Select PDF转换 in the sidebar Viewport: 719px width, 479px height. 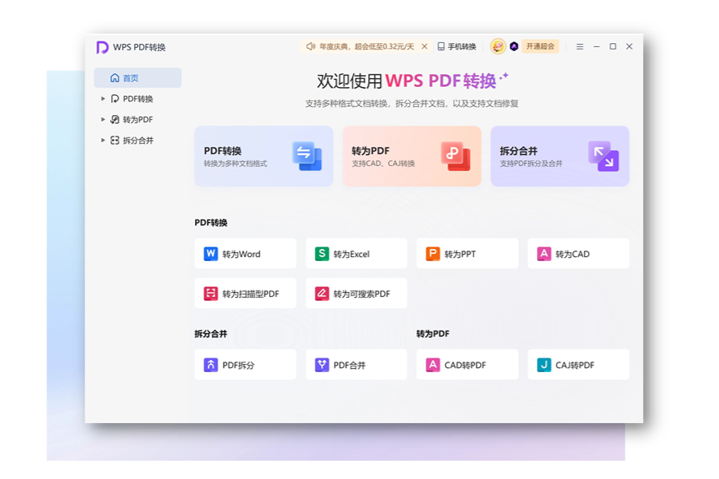click(x=137, y=98)
